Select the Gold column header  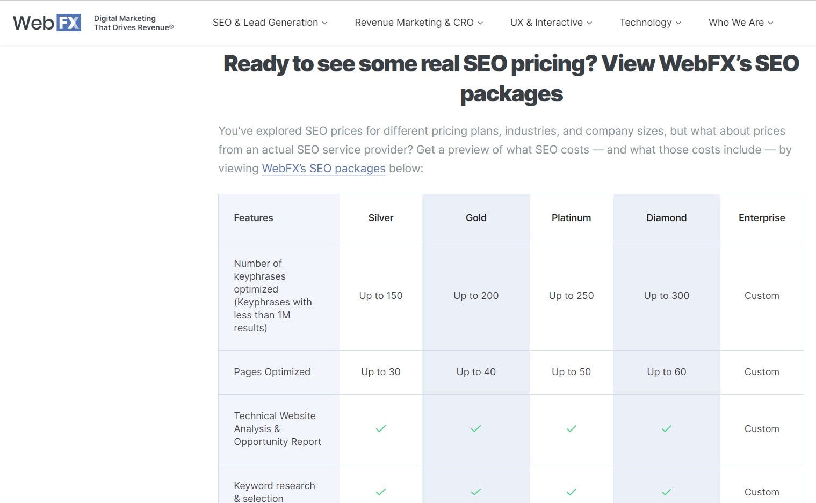(x=476, y=218)
